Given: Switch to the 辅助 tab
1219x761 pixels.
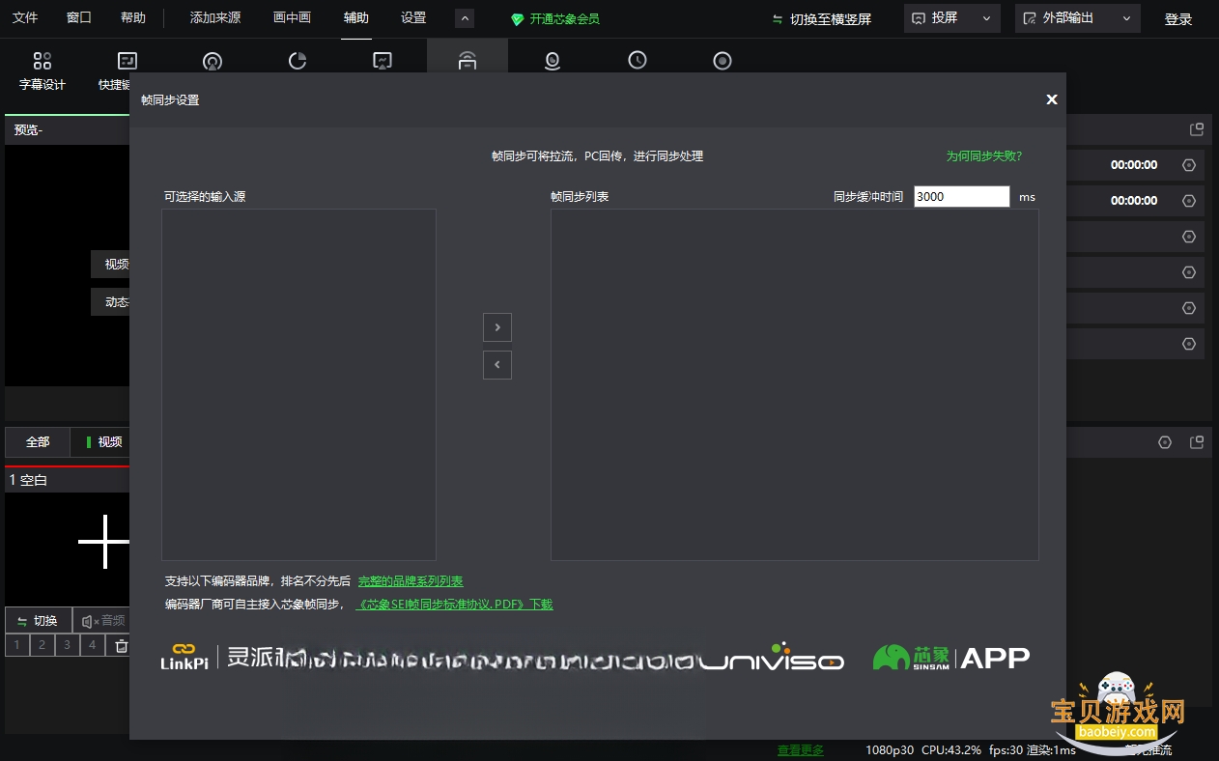Looking at the screenshot, I should (x=356, y=17).
